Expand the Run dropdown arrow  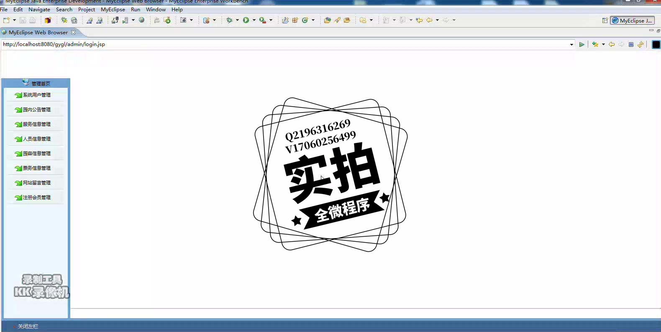pyautogui.click(x=254, y=20)
